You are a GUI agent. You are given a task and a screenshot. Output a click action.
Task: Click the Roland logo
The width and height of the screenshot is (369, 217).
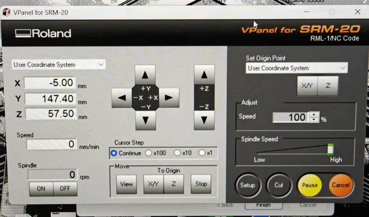(43, 33)
